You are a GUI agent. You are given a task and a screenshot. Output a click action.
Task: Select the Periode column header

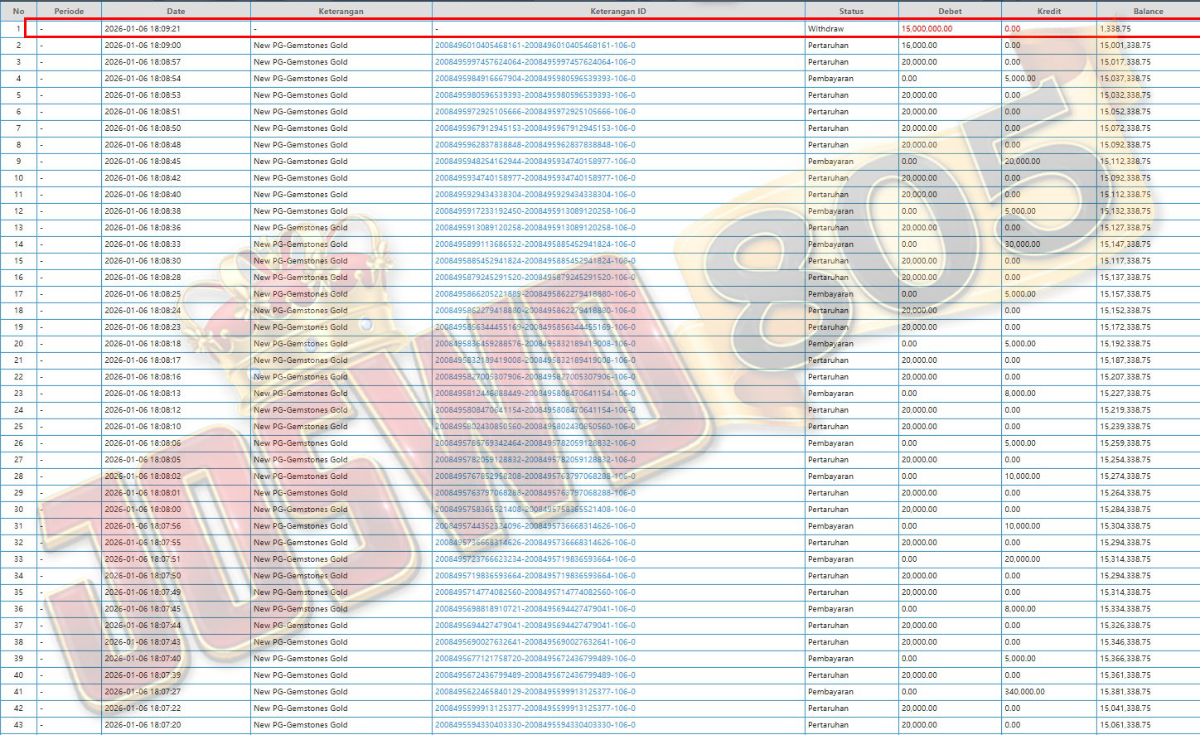(x=69, y=12)
